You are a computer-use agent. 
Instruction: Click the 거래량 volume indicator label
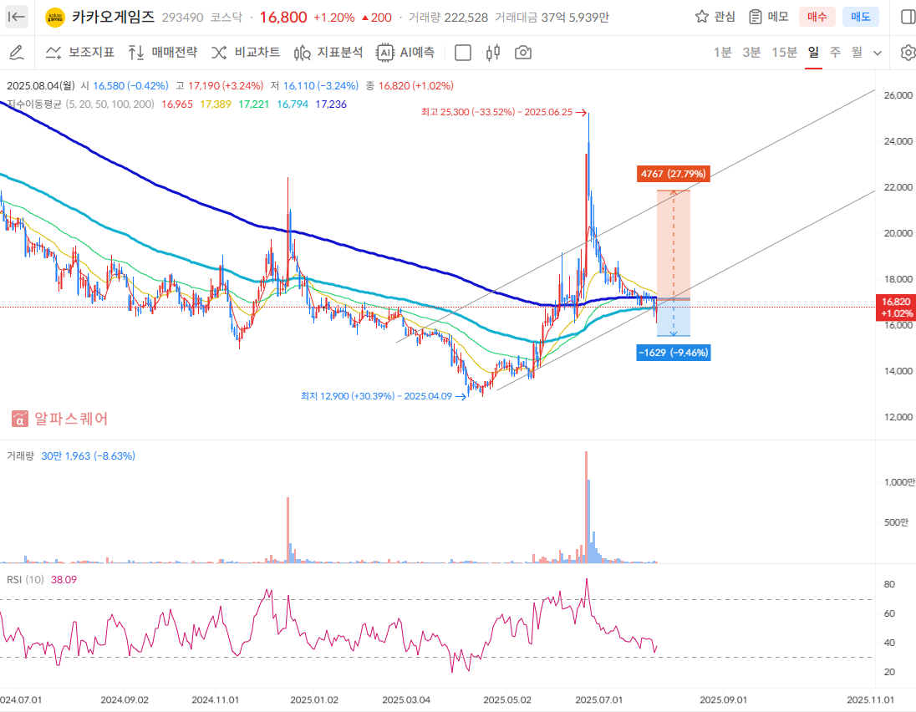[x=20, y=455]
